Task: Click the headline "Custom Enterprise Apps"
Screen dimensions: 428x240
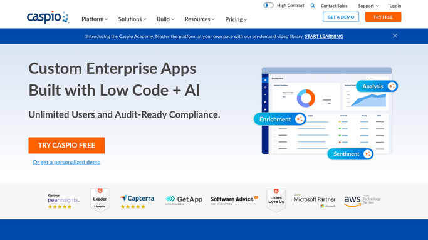Action: [112, 68]
